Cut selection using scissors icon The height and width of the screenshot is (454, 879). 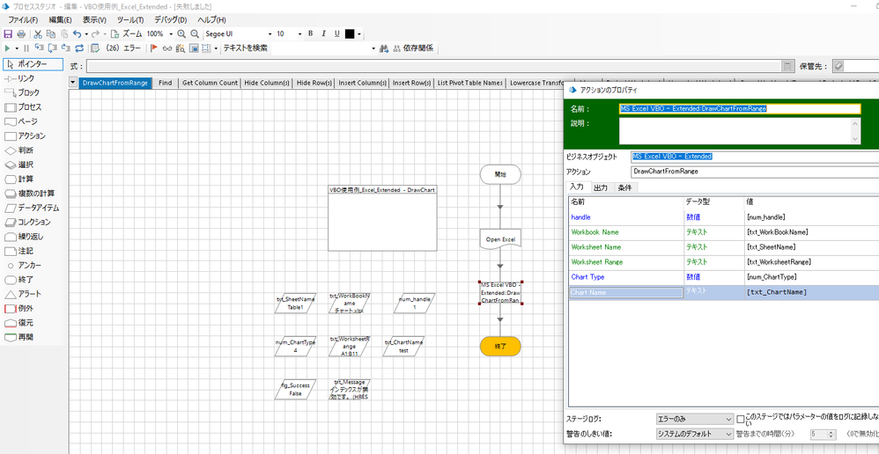click(x=38, y=33)
